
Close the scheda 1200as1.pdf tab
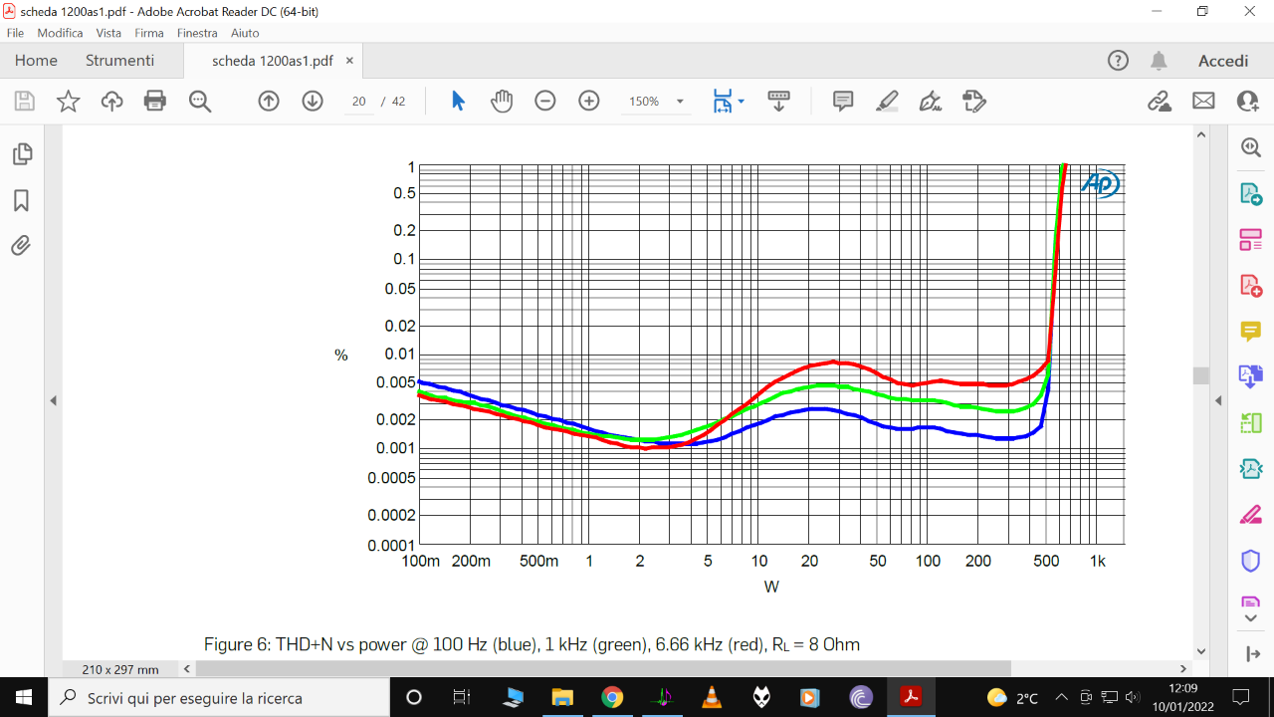(349, 61)
